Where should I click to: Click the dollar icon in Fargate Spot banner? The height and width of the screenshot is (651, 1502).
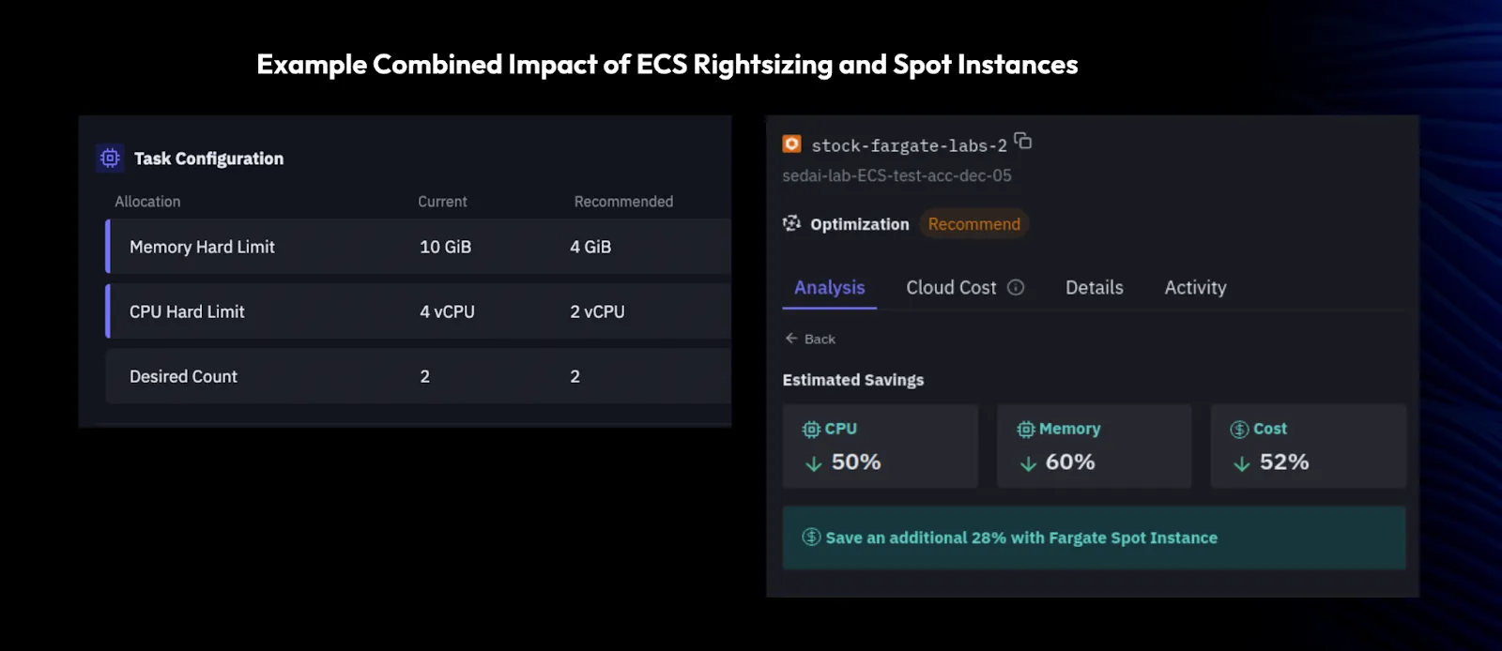pos(811,537)
